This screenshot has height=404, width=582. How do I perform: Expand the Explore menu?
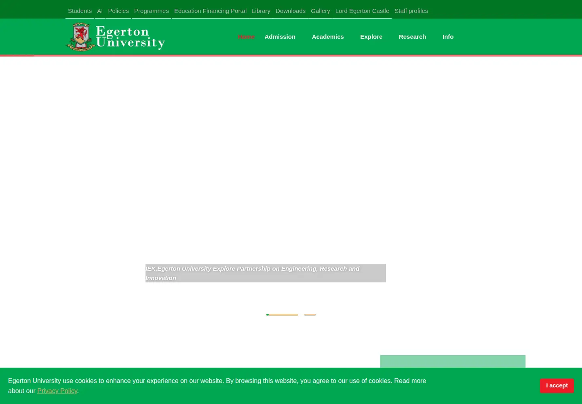click(371, 37)
